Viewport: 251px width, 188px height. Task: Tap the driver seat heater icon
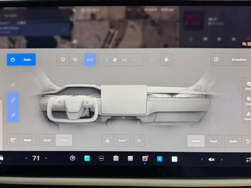[x=13, y=140]
